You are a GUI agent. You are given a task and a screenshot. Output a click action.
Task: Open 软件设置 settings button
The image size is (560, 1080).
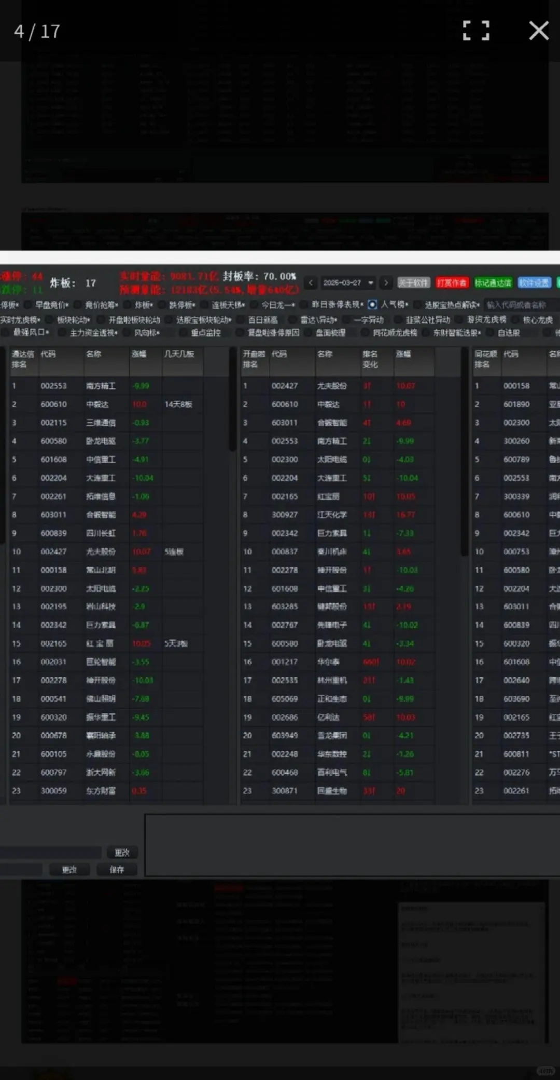point(534,283)
